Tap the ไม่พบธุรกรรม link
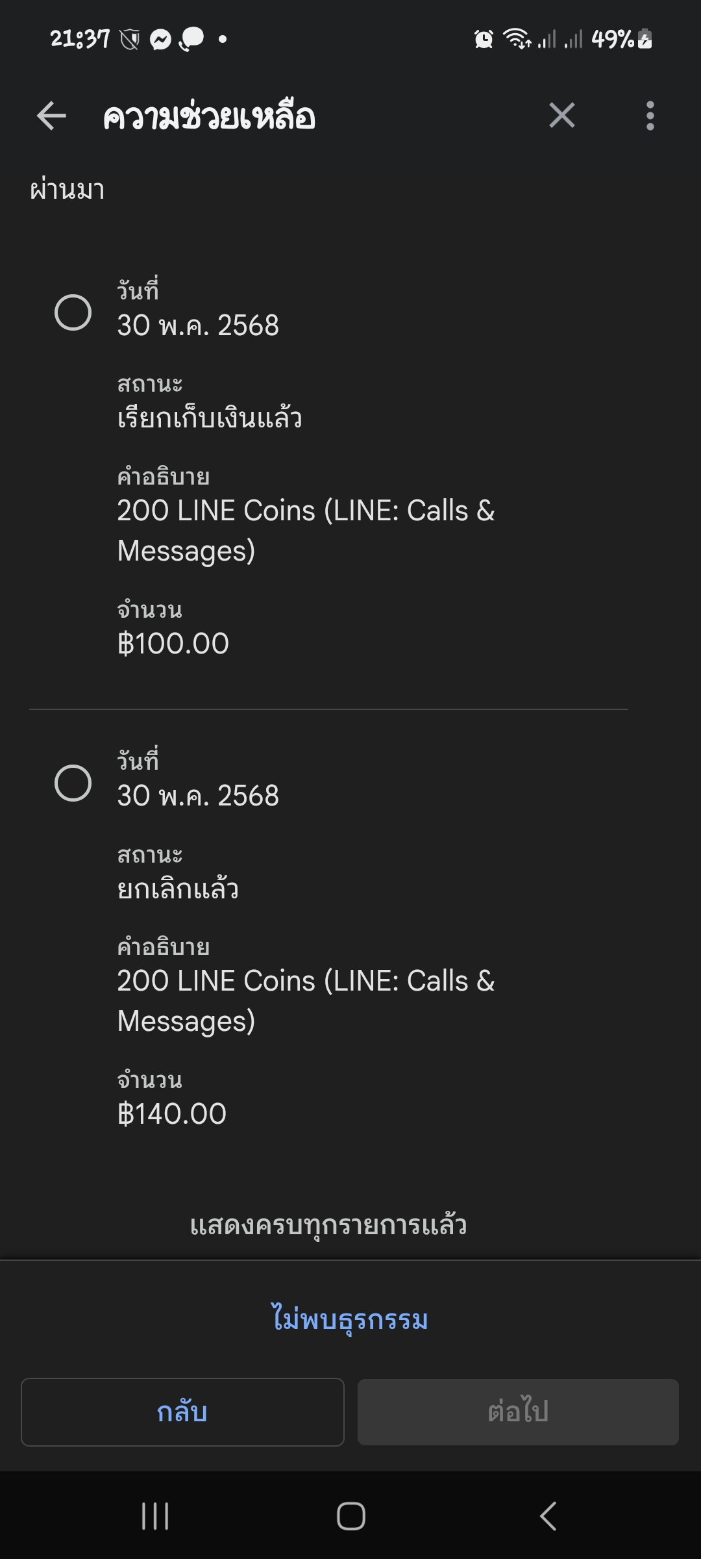 click(x=350, y=1319)
